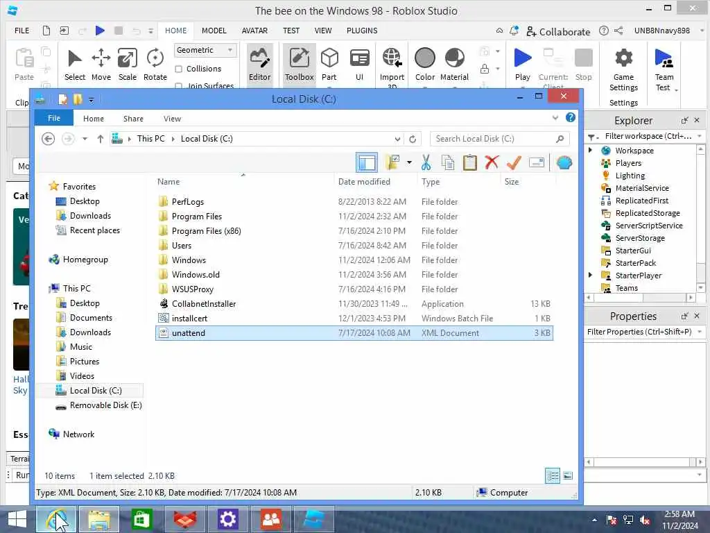This screenshot has height=533, width=710.
Task: Switch to Details view layout icon
Action: pyautogui.click(x=553, y=476)
